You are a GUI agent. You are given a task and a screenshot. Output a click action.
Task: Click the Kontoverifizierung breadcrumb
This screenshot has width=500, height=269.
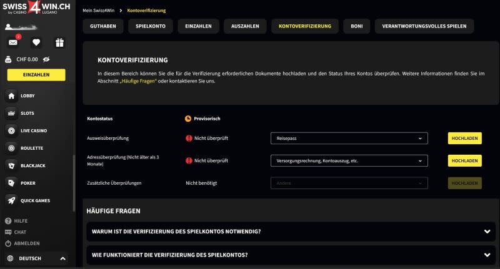[x=146, y=11]
